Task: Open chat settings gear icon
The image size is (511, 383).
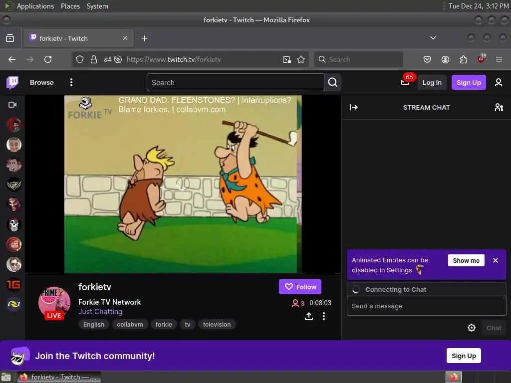Action: tap(471, 328)
